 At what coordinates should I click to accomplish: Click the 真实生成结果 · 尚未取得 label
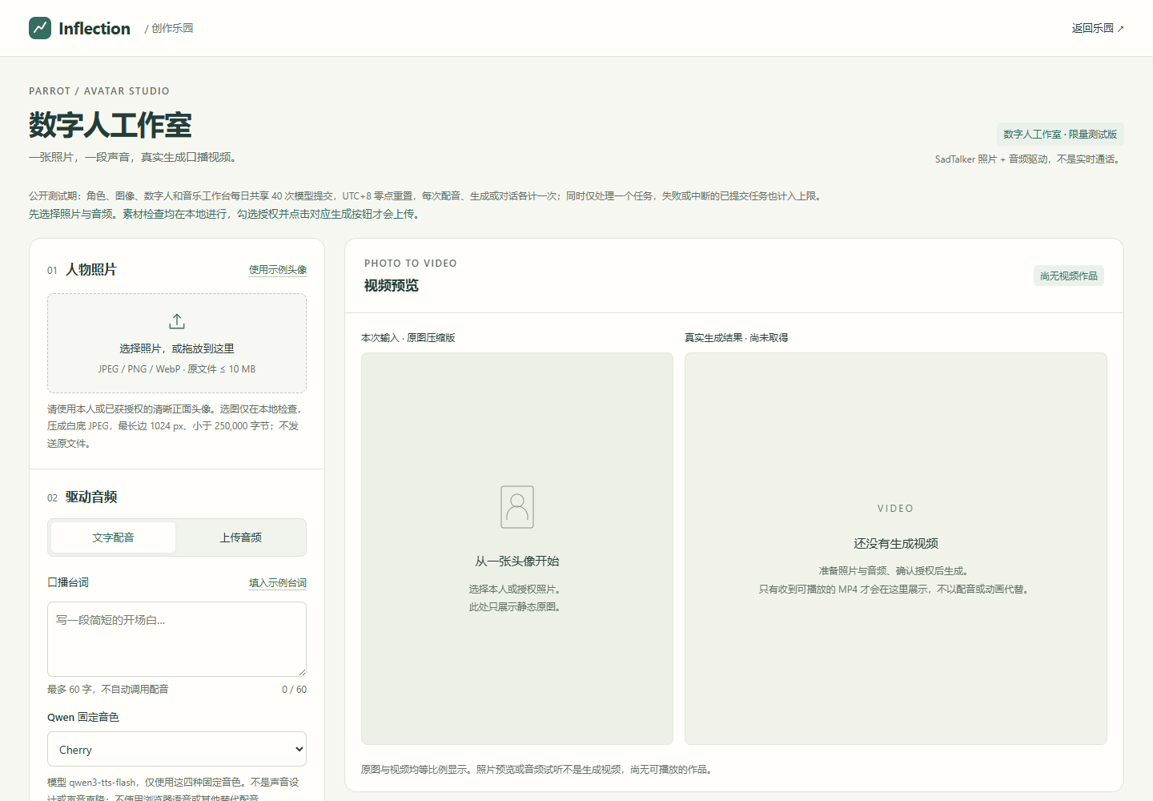point(737,338)
